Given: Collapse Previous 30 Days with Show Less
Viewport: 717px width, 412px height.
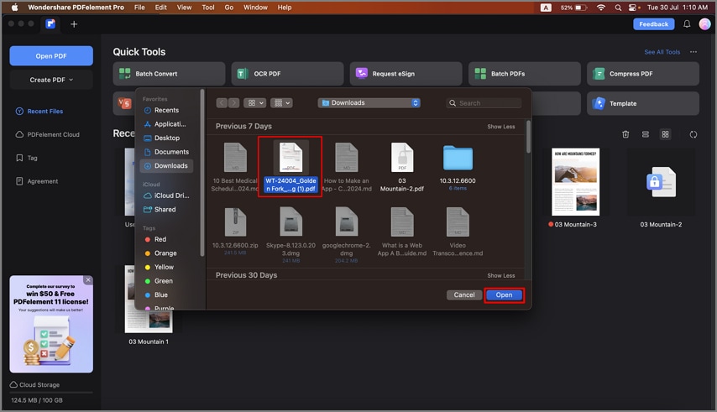Looking at the screenshot, I should pyautogui.click(x=500, y=275).
